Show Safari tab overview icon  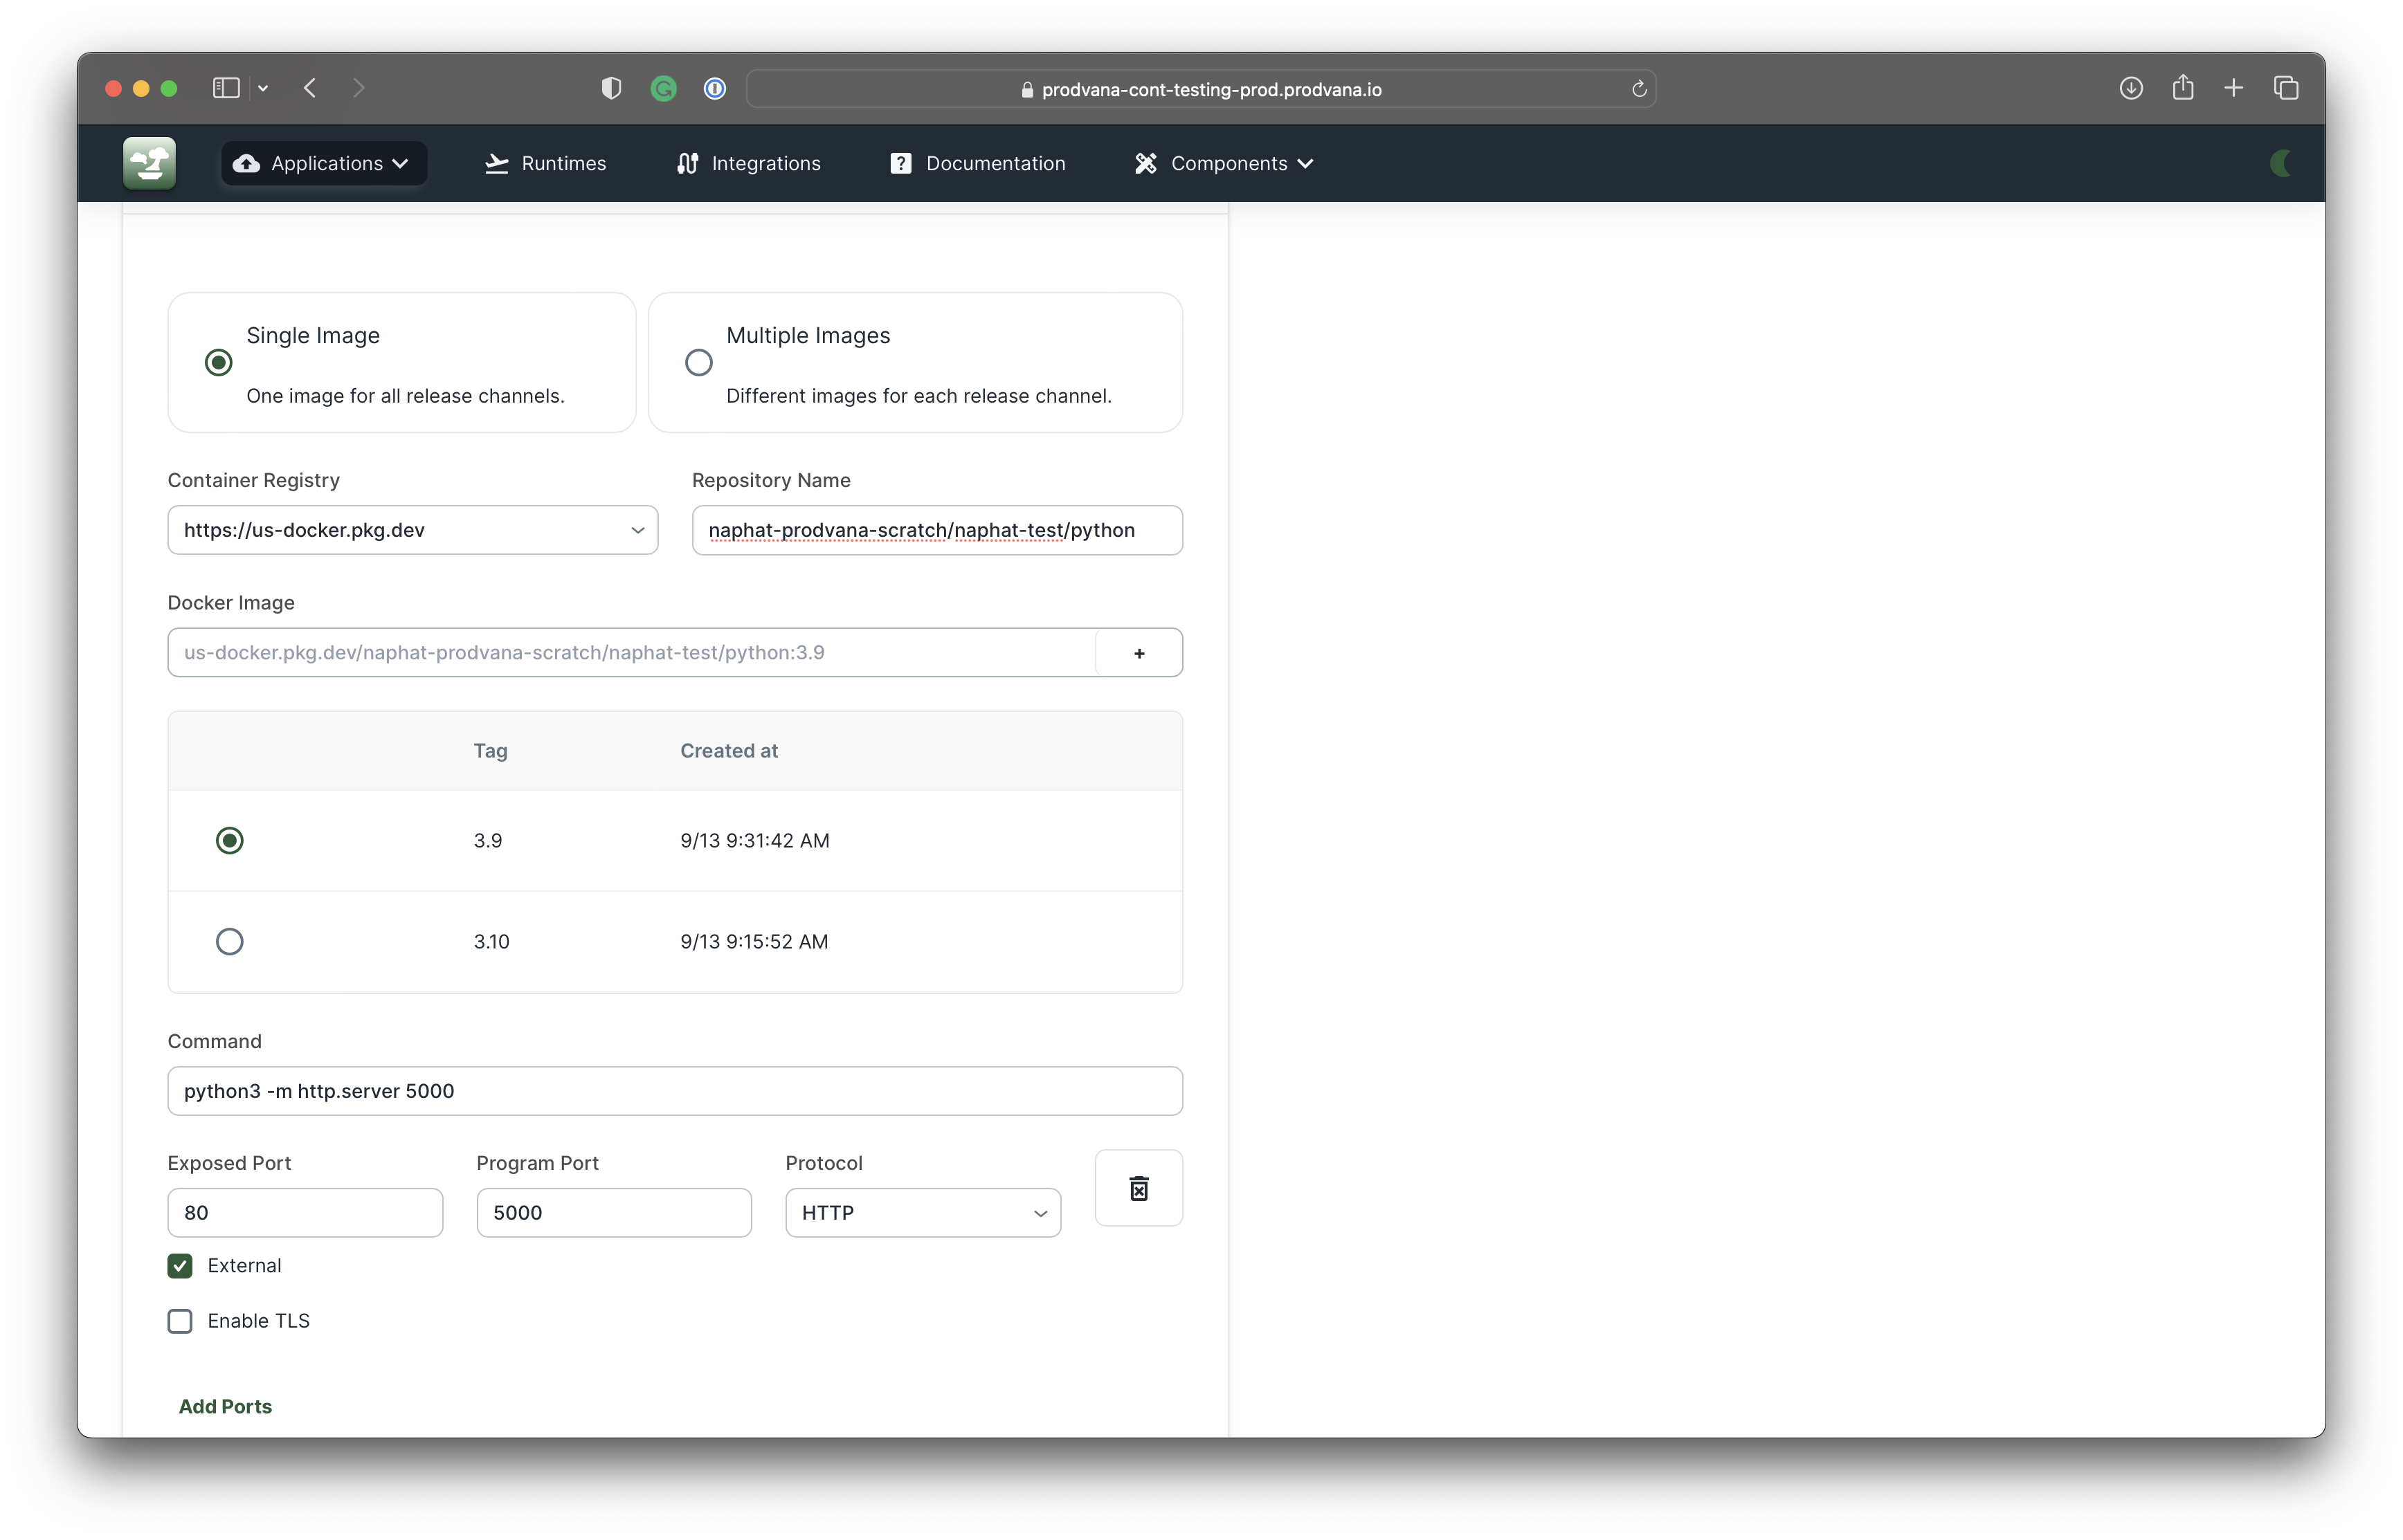(x=2286, y=88)
